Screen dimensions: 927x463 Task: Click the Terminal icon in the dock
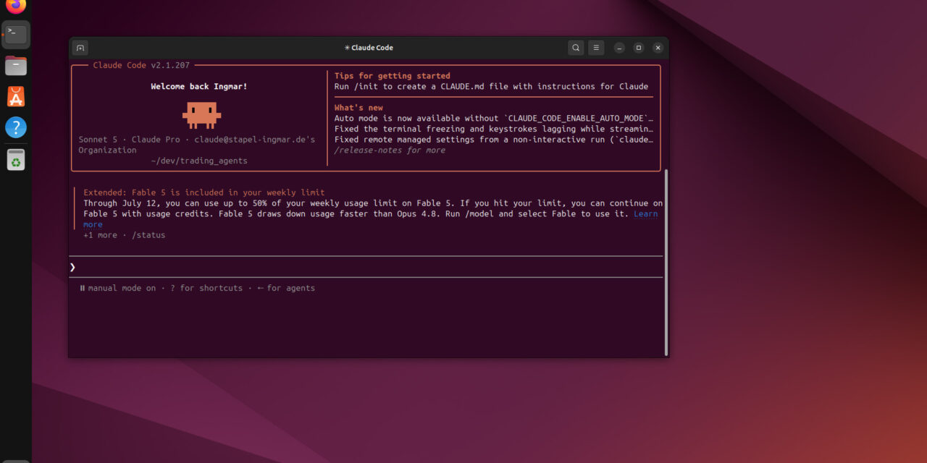[x=16, y=34]
